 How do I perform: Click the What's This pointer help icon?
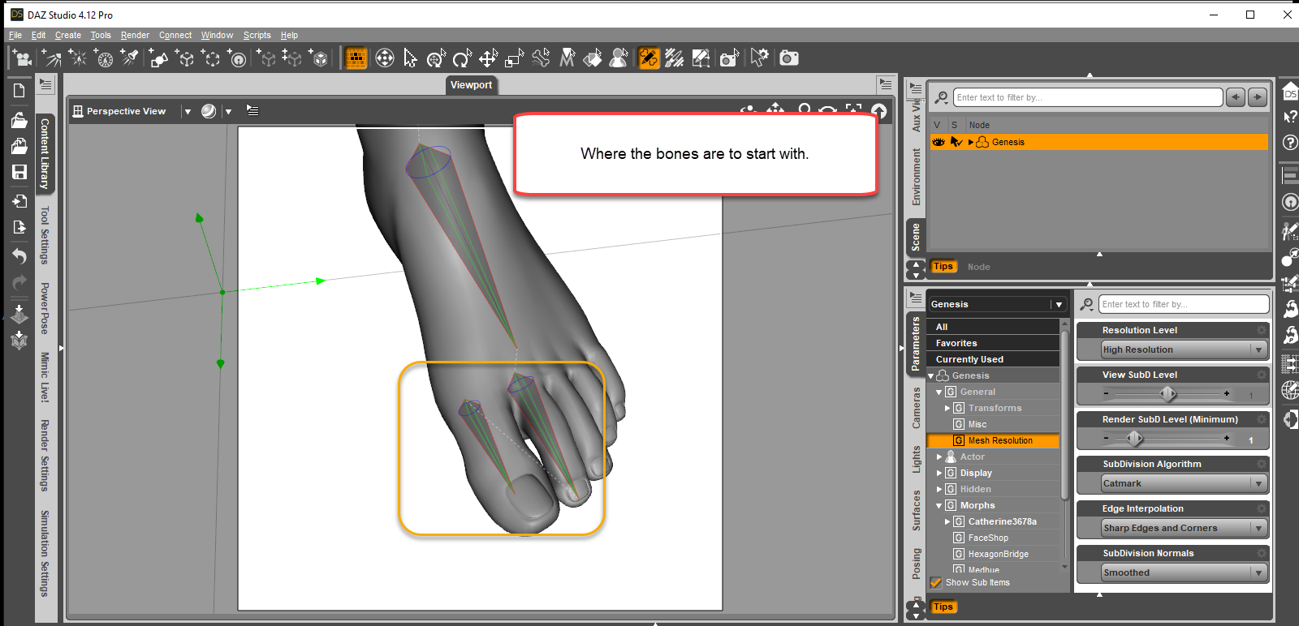[x=1290, y=117]
